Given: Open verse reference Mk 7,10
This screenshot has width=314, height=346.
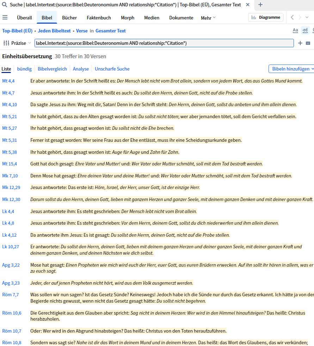Looking at the screenshot, I should [10, 176].
